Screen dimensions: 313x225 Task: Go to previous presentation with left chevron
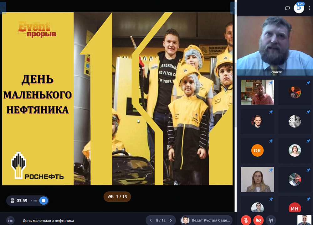coord(151,220)
